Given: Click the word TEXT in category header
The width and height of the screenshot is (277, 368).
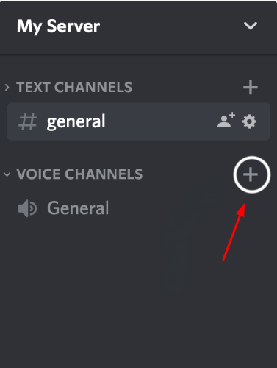Looking at the screenshot, I should [x=33, y=87].
